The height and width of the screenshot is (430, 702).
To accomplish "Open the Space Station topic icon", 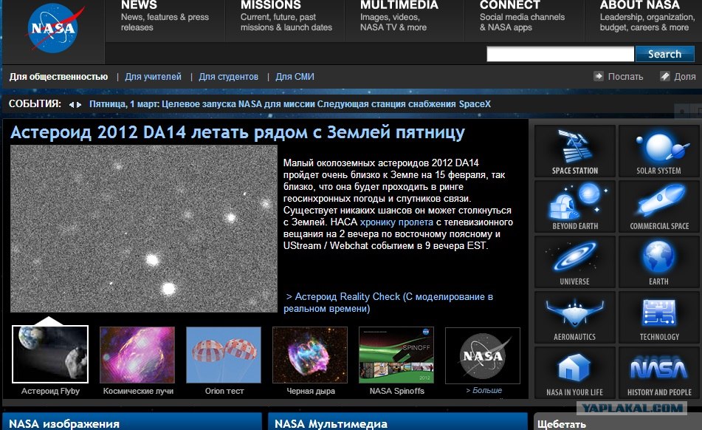I will click(x=575, y=151).
